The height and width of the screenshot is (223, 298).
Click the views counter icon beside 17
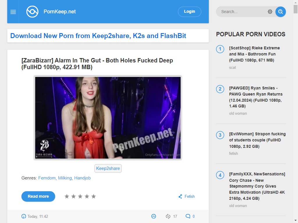[x=168, y=216]
